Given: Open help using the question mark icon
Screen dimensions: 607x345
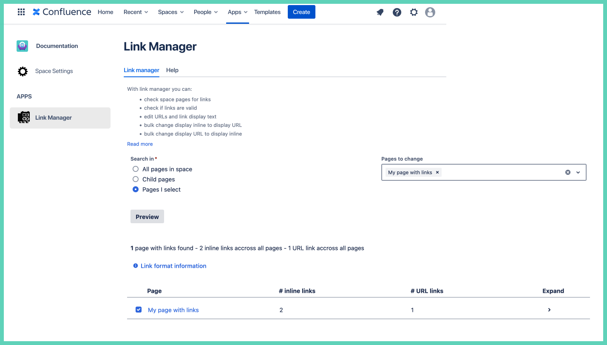Looking at the screenshot, I should tap(397, 12).
